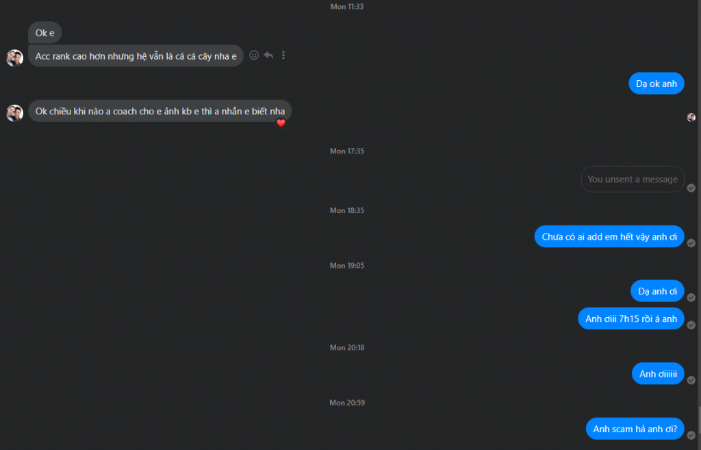Click the delivered checkmark beside Dạ anh ơi
The width and height of the screenshot is (701, 450).
691,297
